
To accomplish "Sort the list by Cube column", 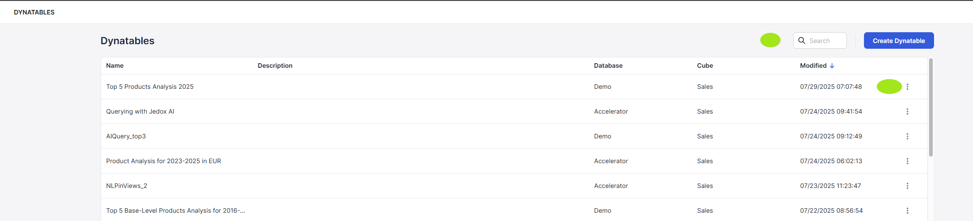I will [x=705, y=66].
